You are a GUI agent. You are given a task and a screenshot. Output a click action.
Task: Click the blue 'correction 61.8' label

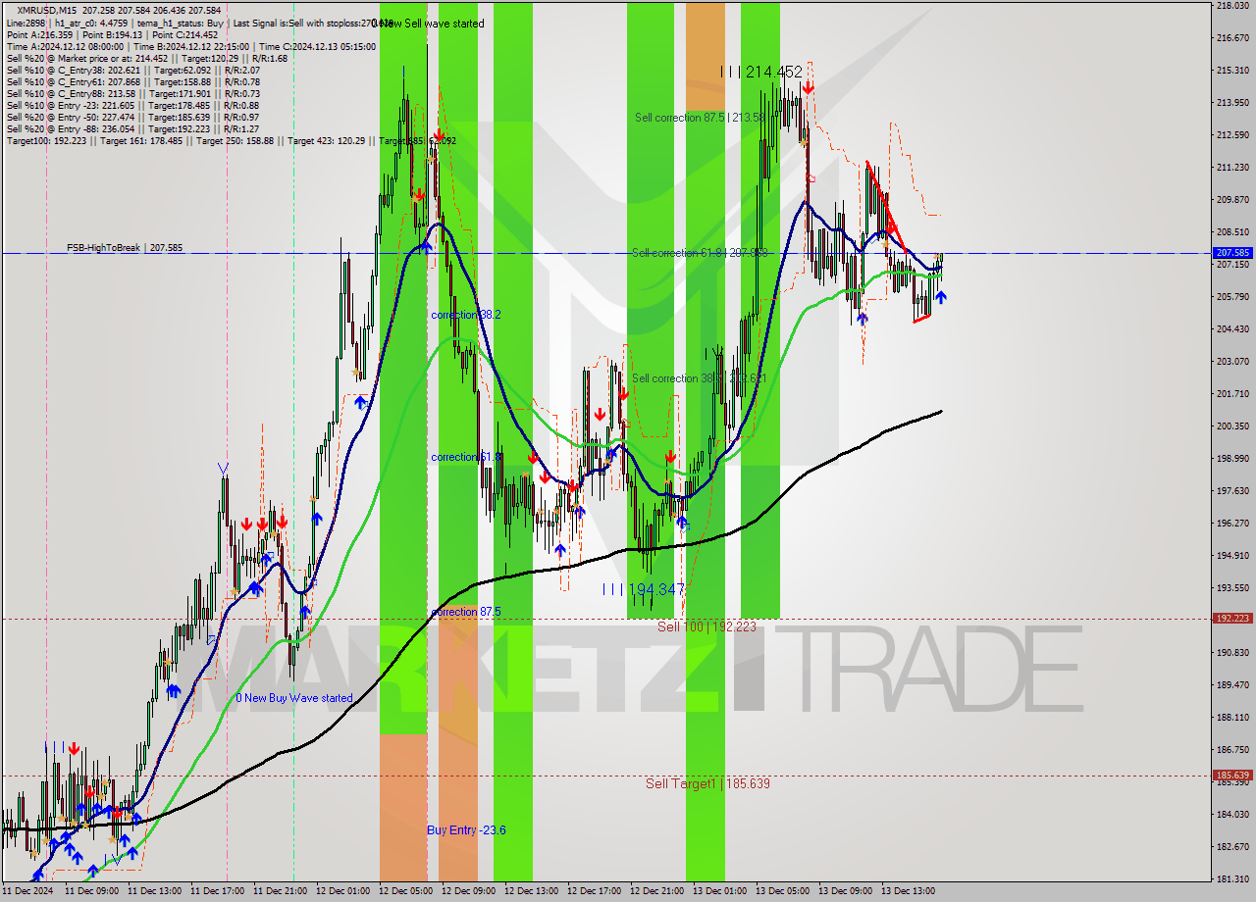tap(466, 457)
